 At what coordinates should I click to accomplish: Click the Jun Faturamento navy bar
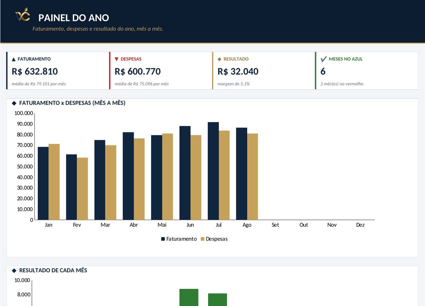coord(185,173)
